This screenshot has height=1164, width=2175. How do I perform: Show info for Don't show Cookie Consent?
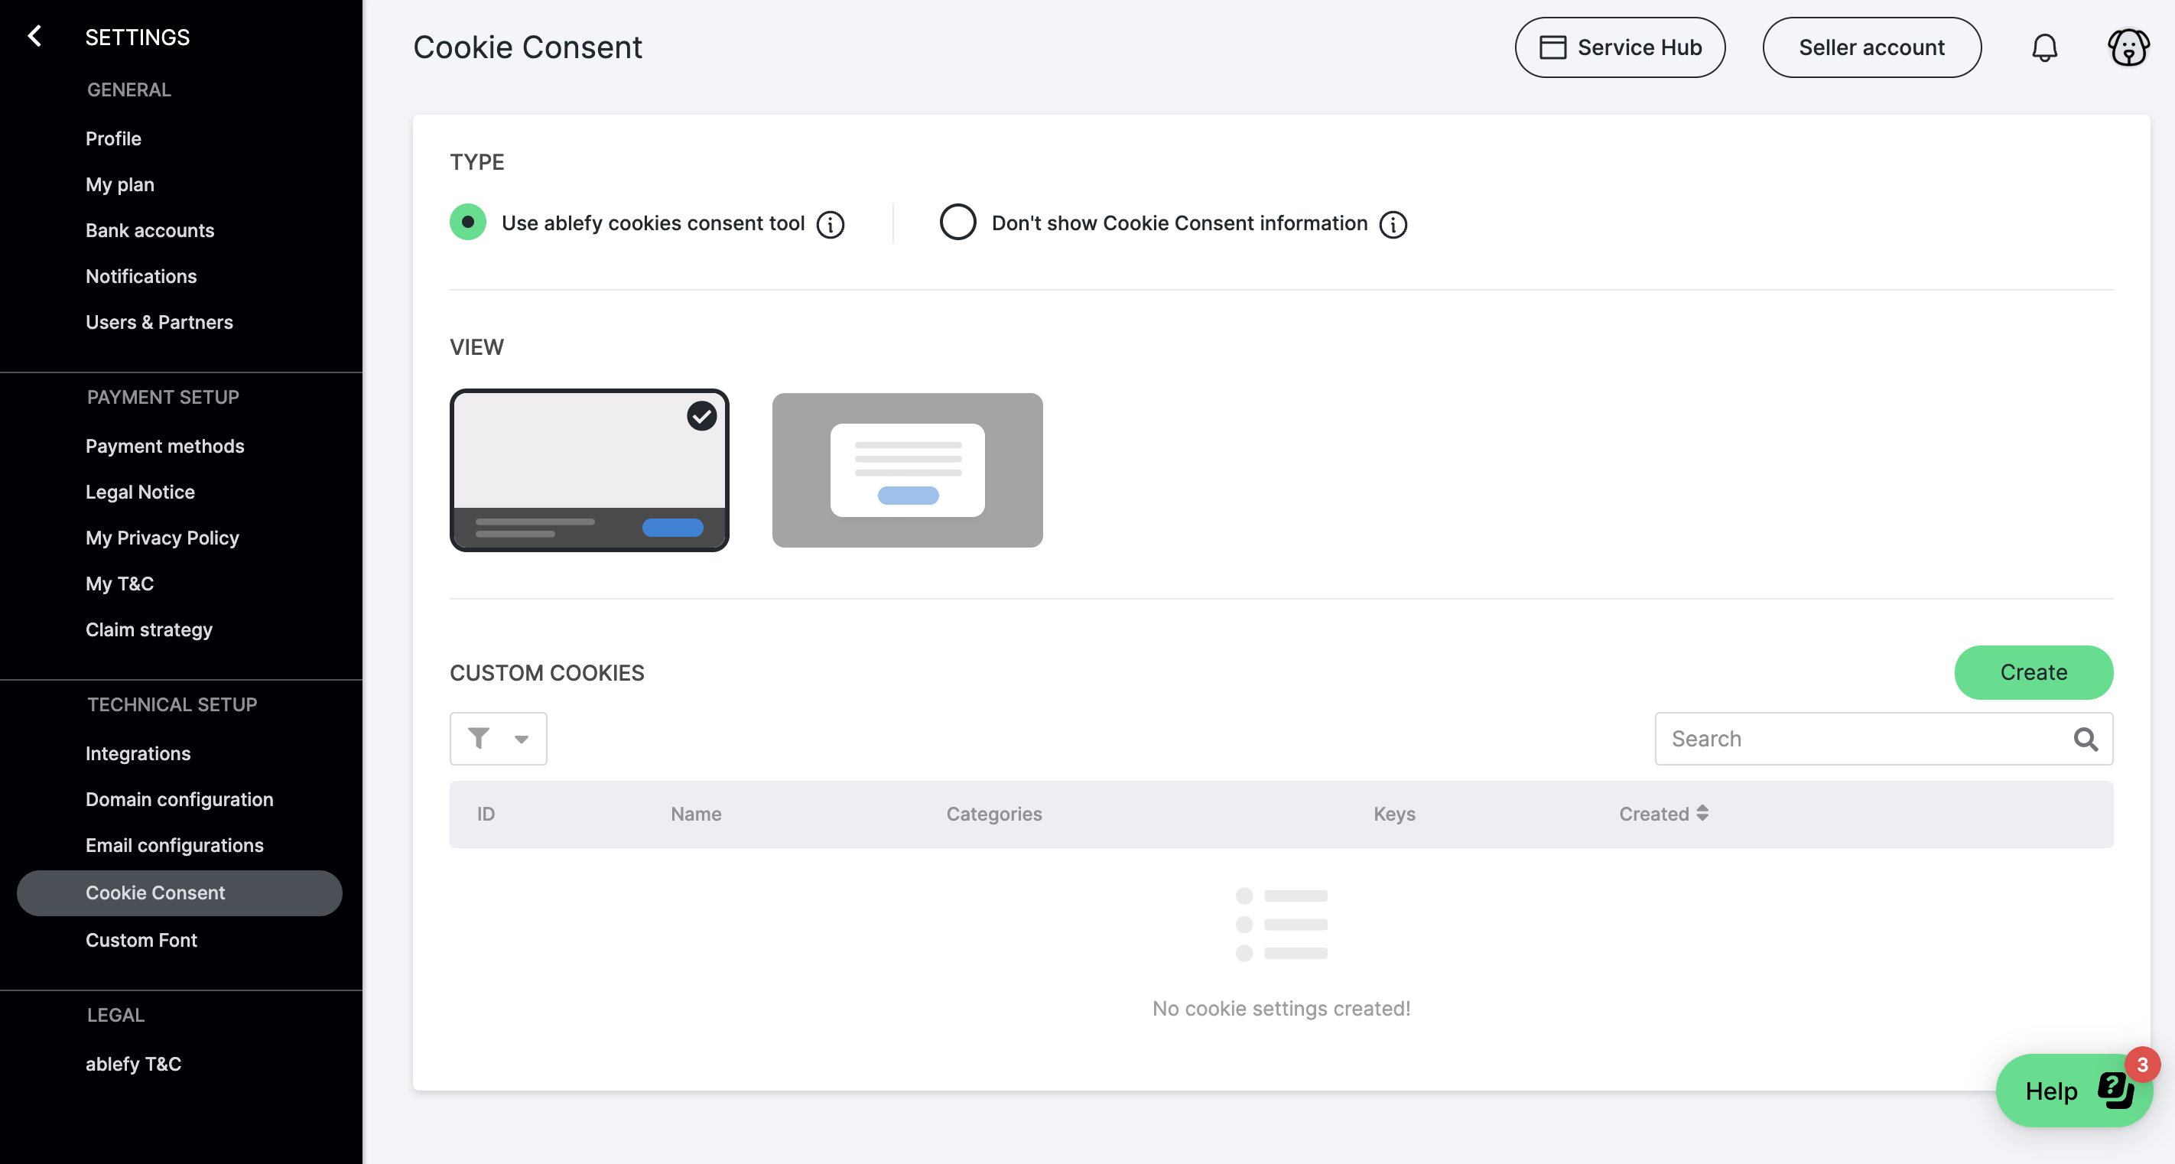click(x=1393, y=225)
